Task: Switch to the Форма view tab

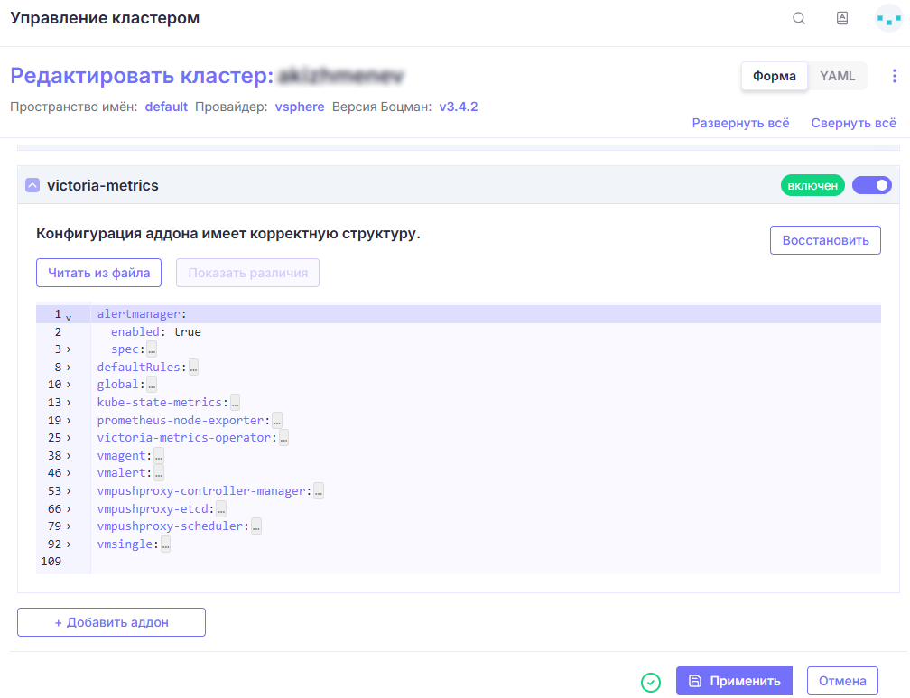Action: point(775,76)
